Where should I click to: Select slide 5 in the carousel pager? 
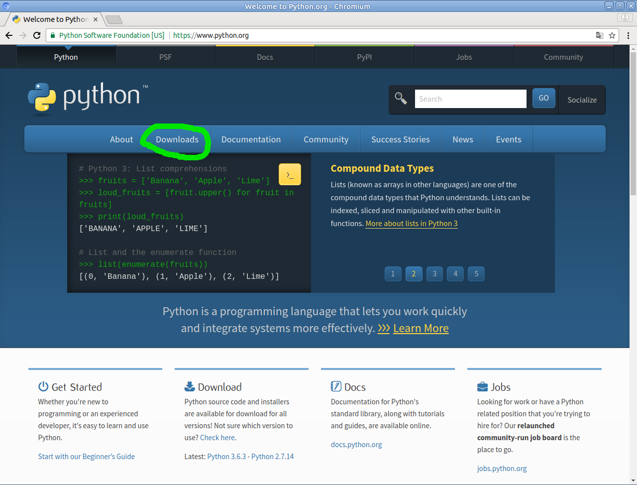(x=476, y=273)
